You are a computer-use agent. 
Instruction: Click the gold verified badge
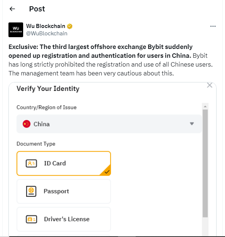click(x=69, y=26)
